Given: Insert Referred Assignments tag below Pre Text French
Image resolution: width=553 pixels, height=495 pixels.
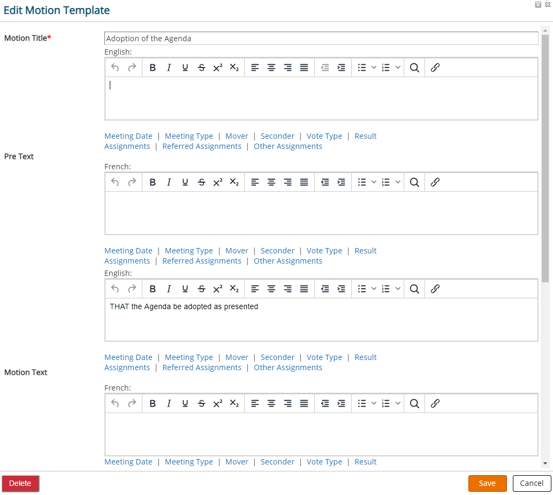Looking at the screenshot, I should point(202,261).
